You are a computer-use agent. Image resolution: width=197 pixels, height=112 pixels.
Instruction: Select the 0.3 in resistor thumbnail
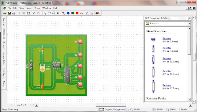click(153, 49)
